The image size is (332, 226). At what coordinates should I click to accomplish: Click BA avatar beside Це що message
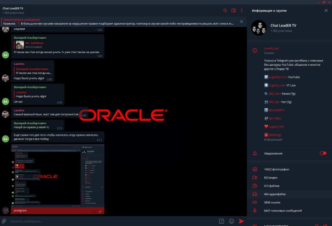(6, 101)
